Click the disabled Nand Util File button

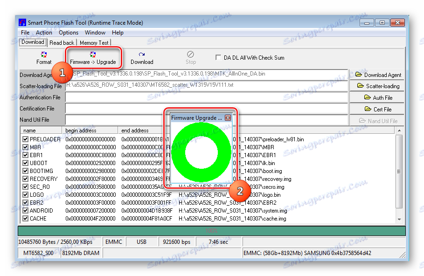[x=377, y=121]
